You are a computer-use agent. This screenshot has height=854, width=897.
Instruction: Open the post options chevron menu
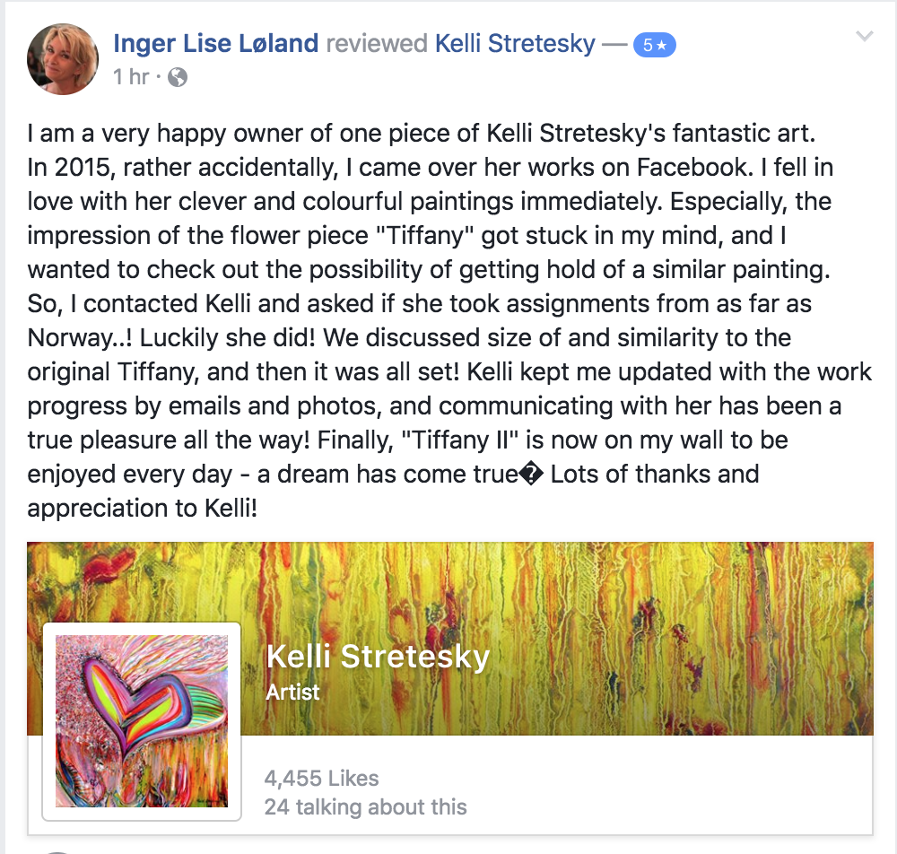click(x=864, y=37)
